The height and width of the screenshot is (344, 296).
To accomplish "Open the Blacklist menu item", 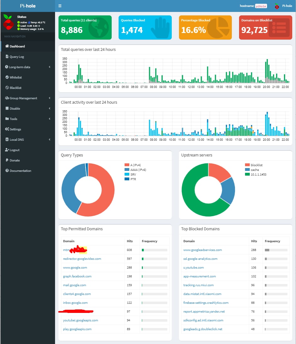I will pyautogui.click(x=28, y=88).
